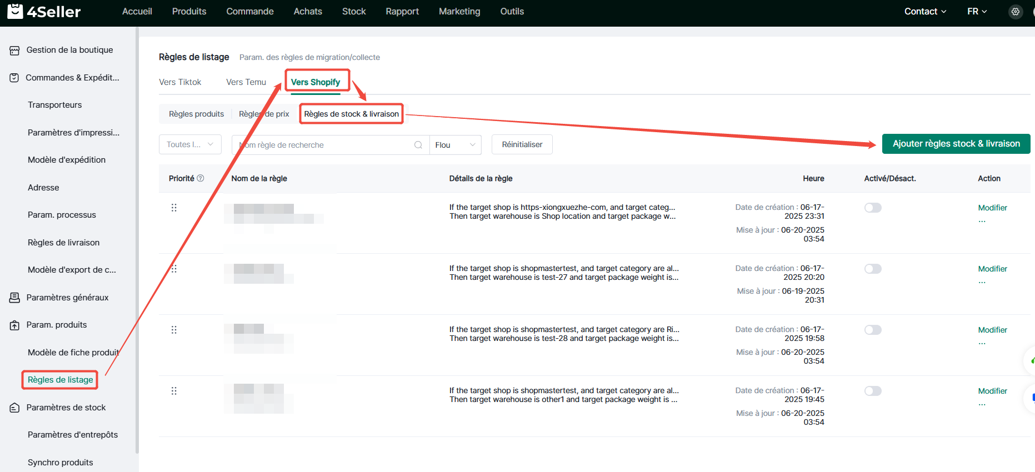
Task: Select Règles de listage in the sidebar
Action: 61,380
